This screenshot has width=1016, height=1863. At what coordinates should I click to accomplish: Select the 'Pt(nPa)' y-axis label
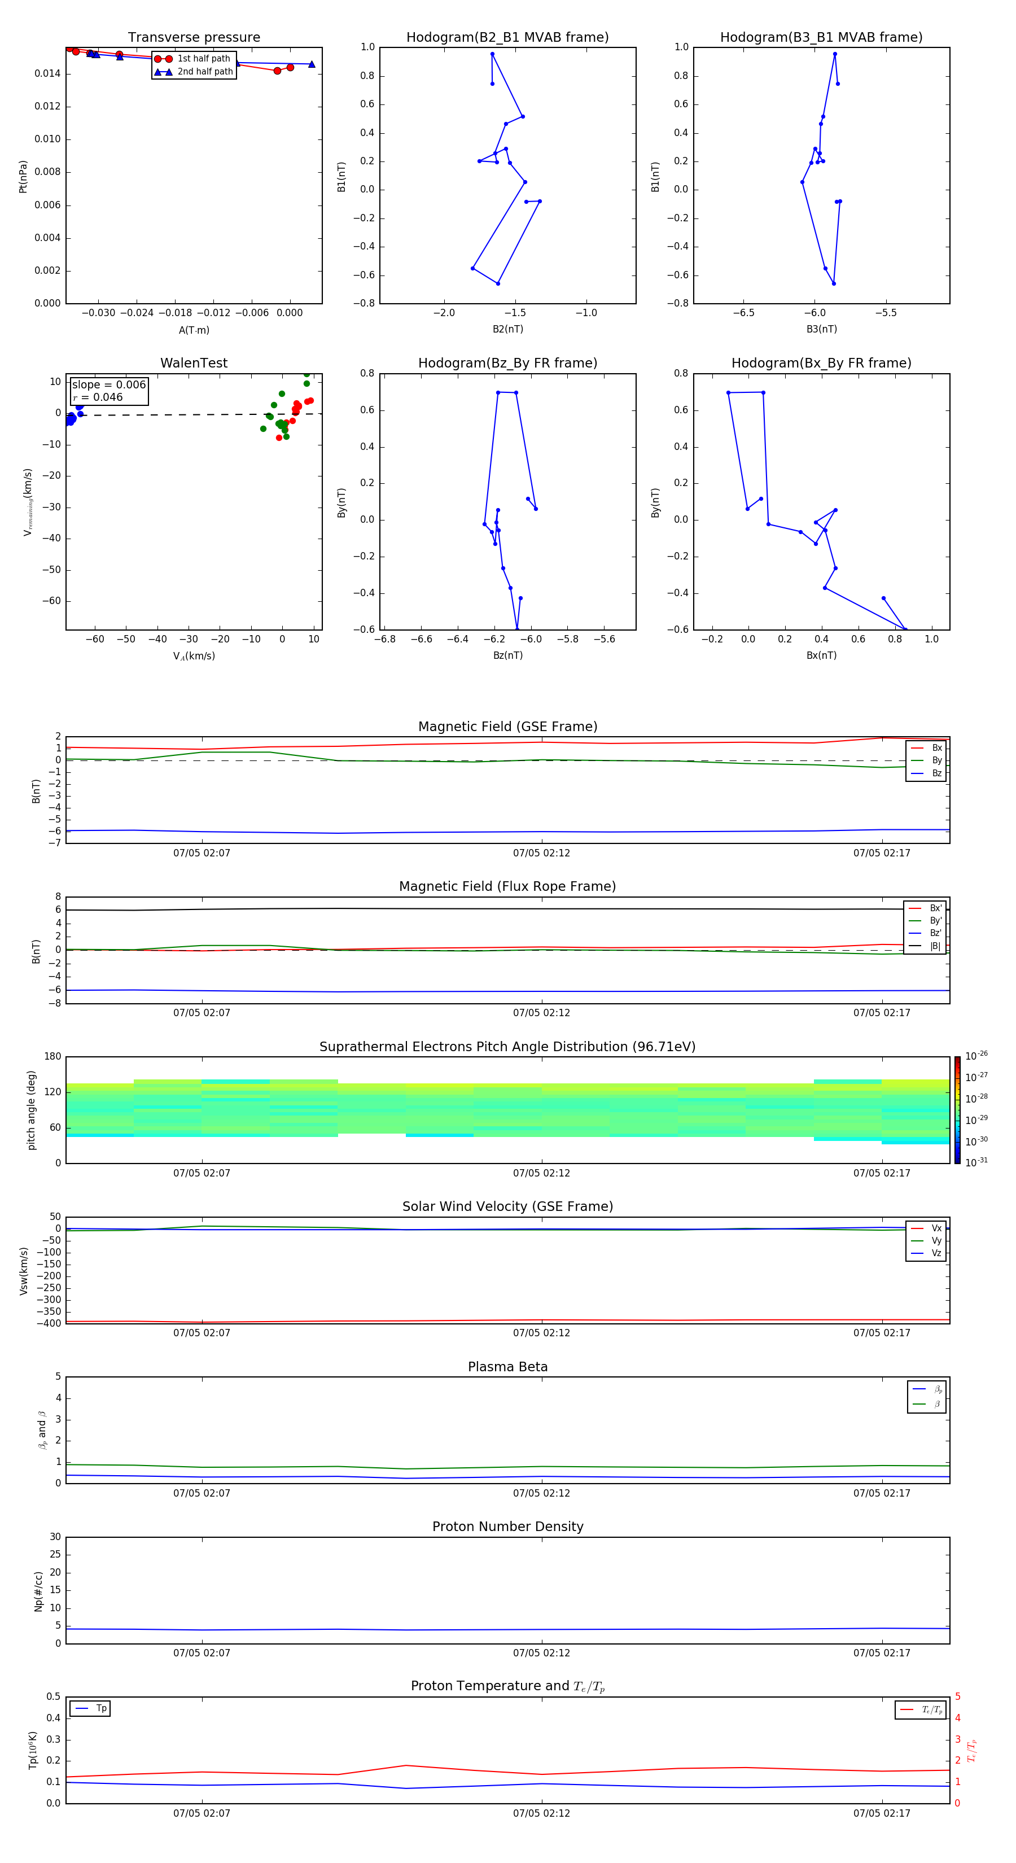coord(23,177)
